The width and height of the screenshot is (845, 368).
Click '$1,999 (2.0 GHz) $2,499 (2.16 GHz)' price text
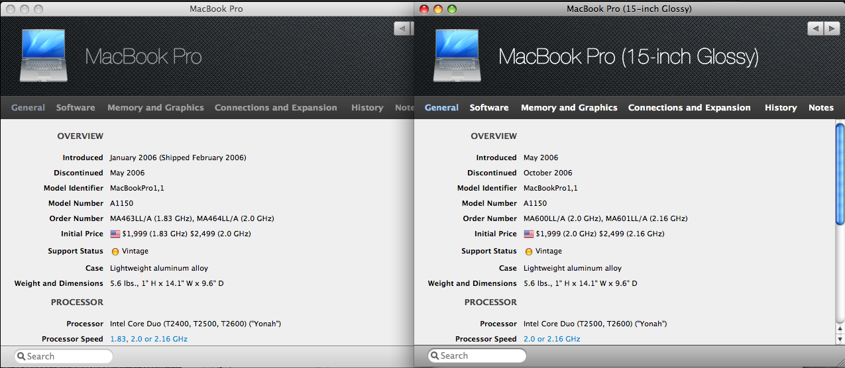pyautogui.click(x=600, y=234)
